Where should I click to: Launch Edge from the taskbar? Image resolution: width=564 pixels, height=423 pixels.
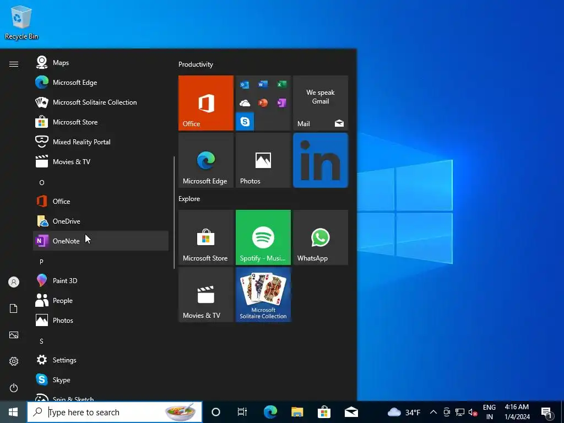pyautogui.click(x=270, y=412)
